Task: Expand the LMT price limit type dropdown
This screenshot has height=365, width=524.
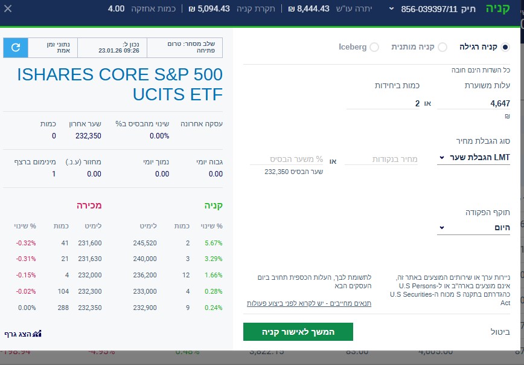Action: [474, 158]
